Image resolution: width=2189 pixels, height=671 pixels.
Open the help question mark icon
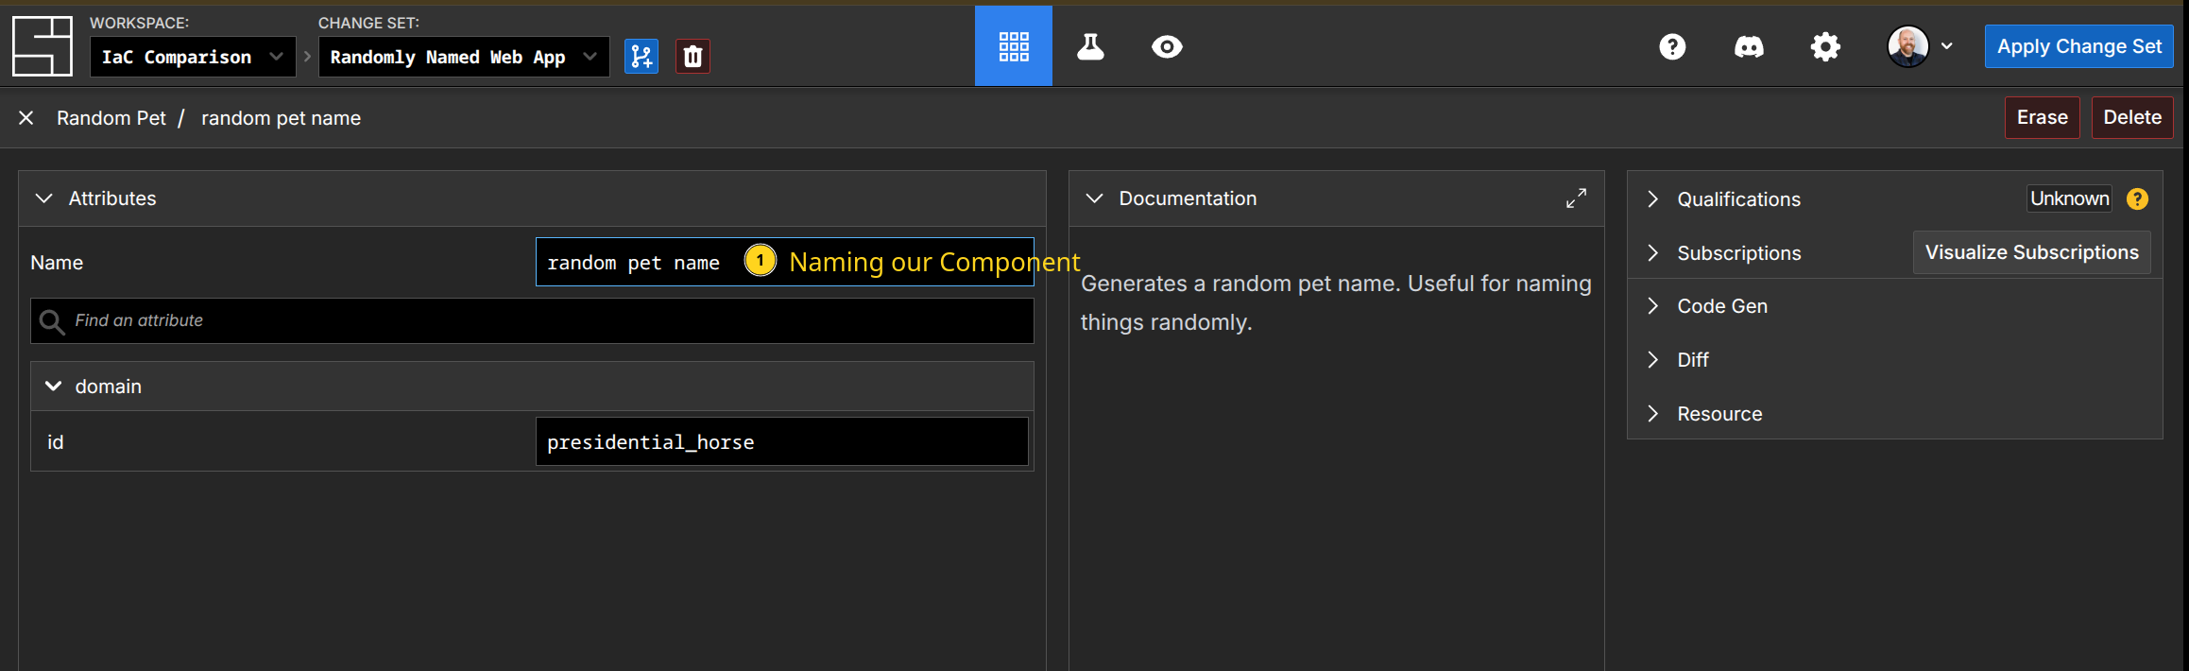[x=1672, y=46]
